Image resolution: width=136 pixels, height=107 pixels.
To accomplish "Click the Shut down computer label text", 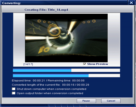I will pyautogui.click(x=52, y=89).
